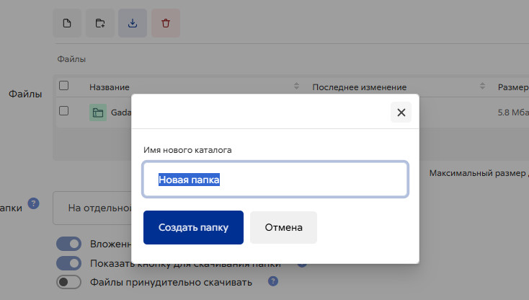Click the 5.8 Мба size cell
Viewport: 529px width, 300px height.
513,112
